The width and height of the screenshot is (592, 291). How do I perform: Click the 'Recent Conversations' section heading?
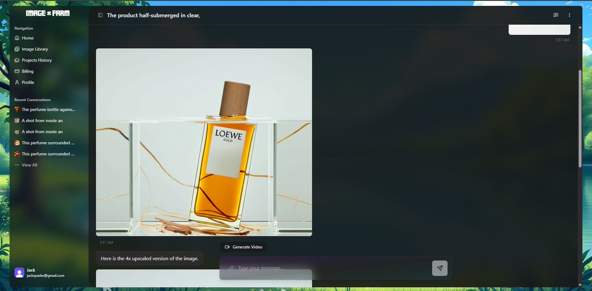click(x=33, y=100)
